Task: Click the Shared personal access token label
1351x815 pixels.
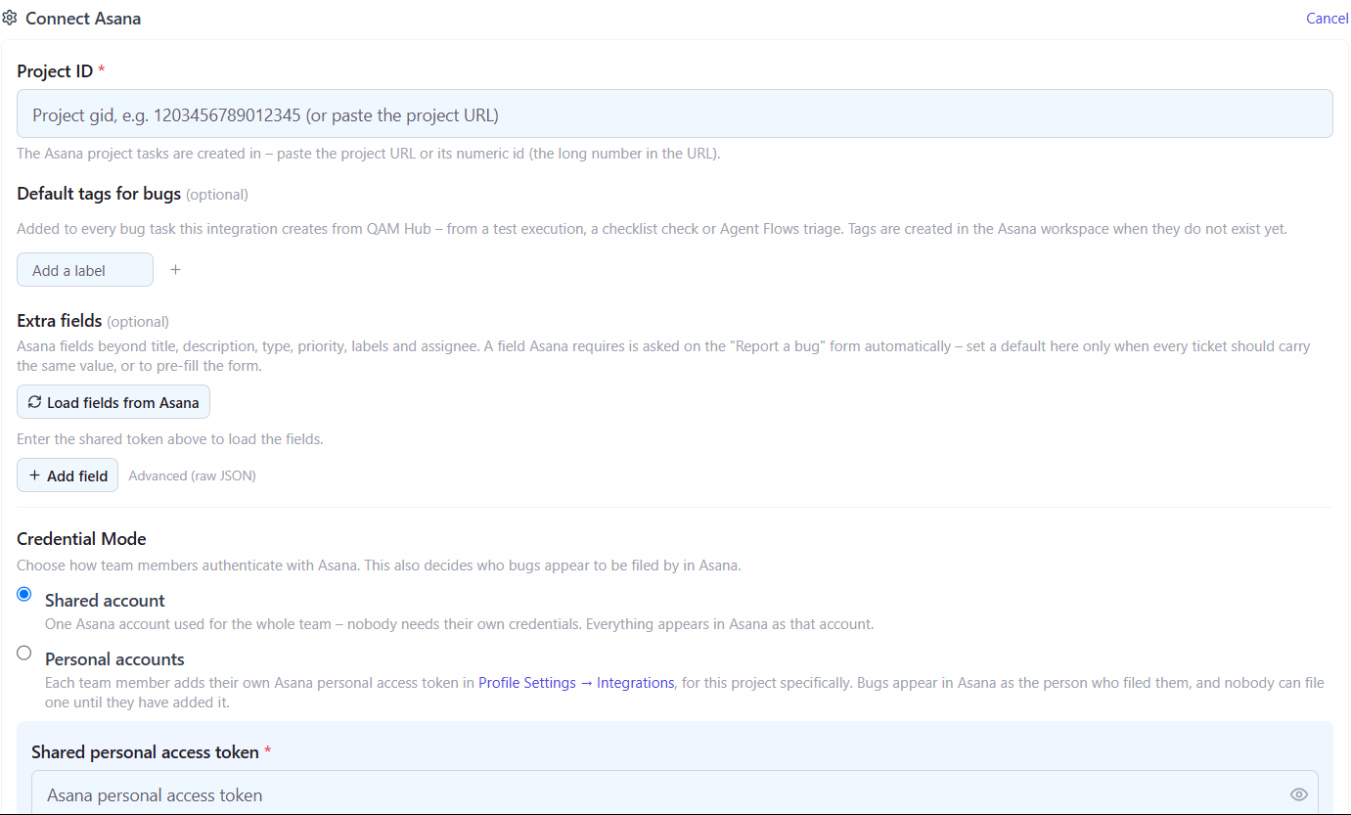Action: (x=145, y=752)
